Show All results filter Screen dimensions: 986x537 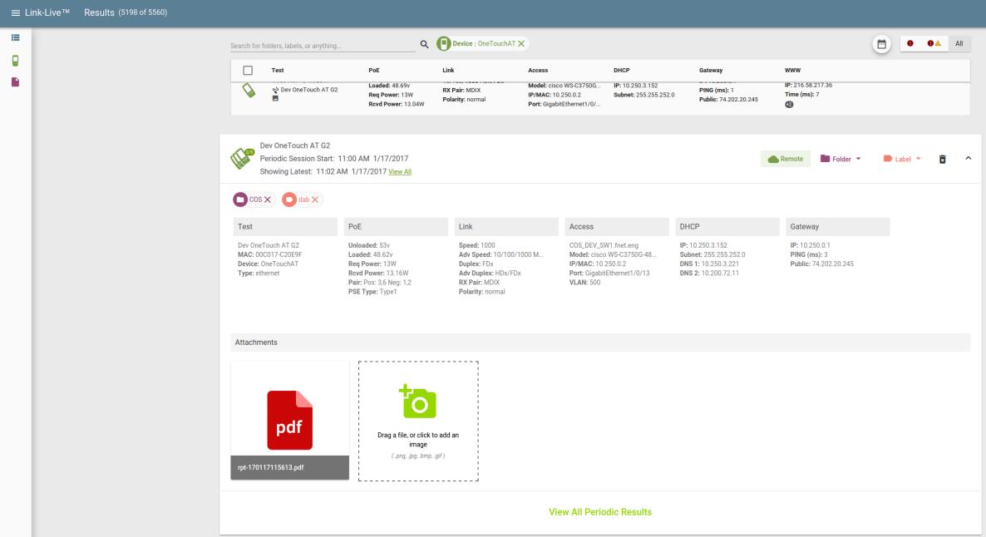click(959, 44)
